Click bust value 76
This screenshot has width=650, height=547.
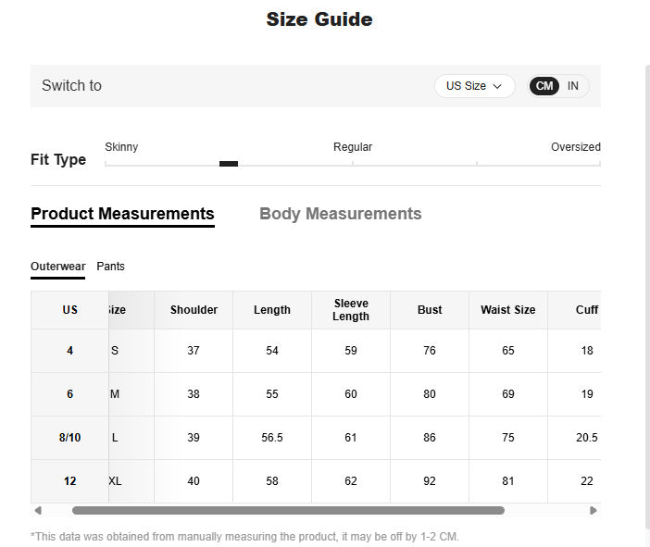point(430,351)
